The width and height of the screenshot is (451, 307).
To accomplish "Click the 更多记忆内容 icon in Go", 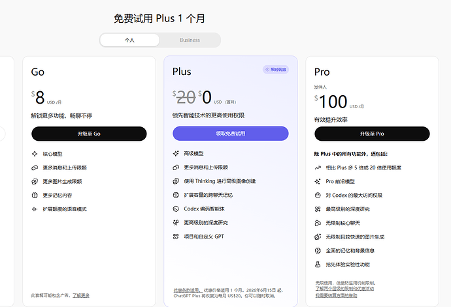I will click(35, 195).
